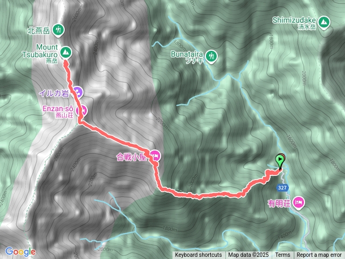Viewport: 345px width, 259px height.
Task: Click the red trail endpoint below Tsubakuro
Action: click(x=66, y=64)
